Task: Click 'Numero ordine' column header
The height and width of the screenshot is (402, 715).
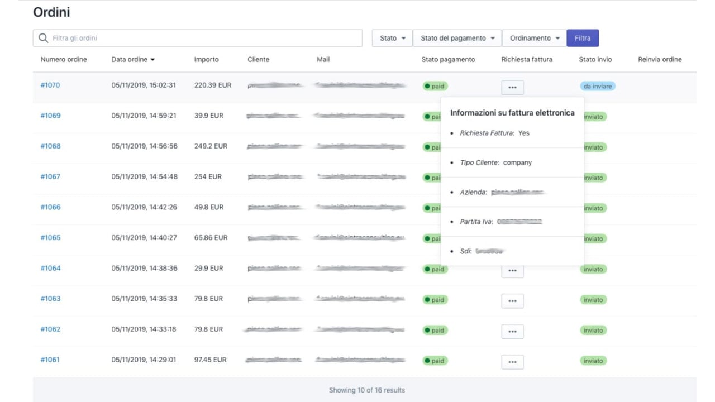Action: click(64, 59)
